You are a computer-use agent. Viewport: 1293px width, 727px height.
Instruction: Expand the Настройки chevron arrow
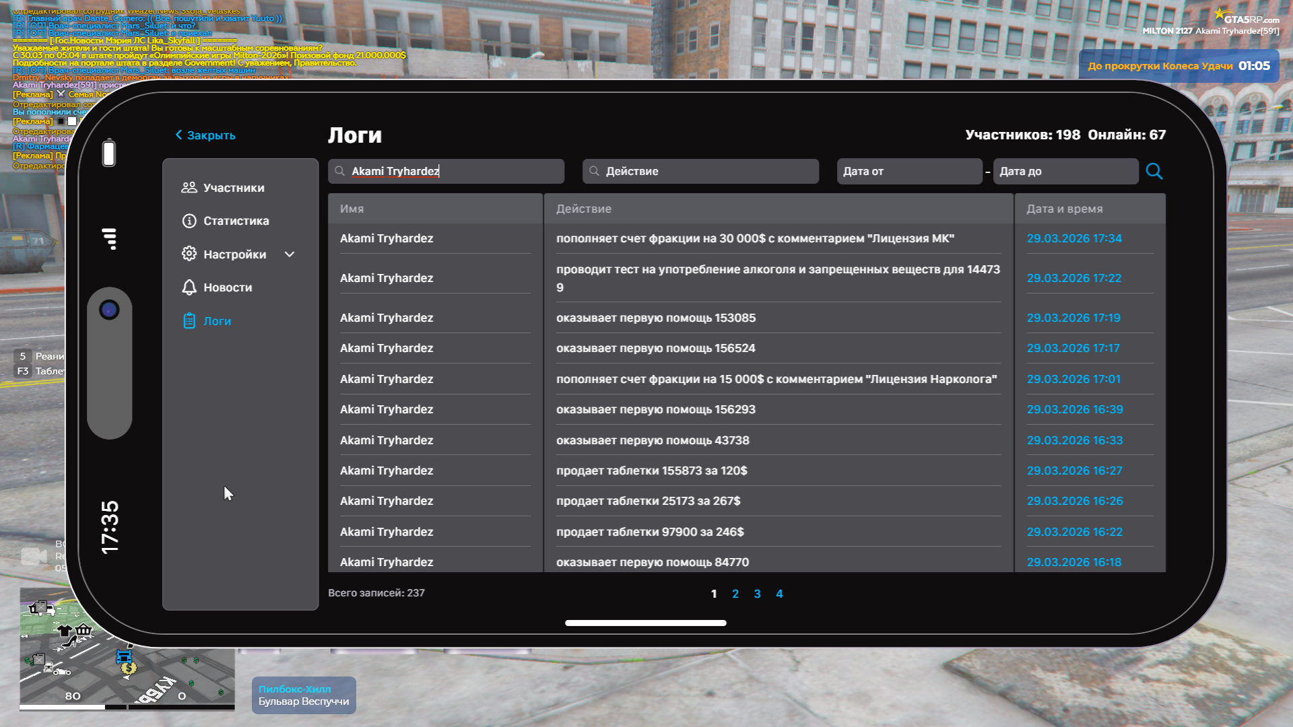290,254
